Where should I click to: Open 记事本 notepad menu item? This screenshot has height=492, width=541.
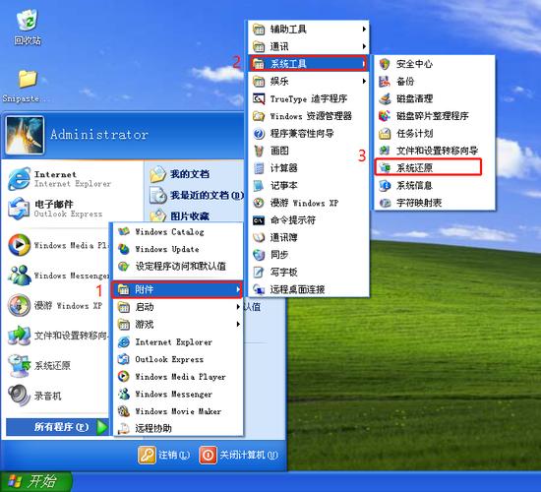click(308, 185)
